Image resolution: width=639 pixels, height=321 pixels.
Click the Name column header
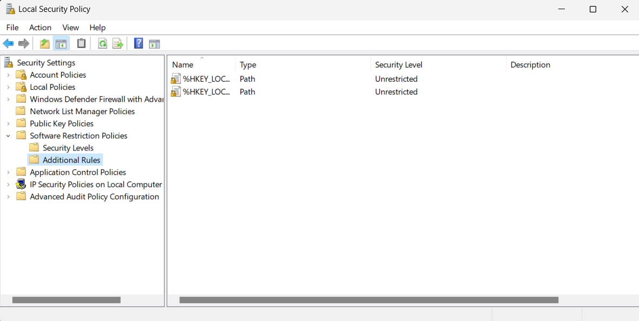[x=182, y=64]
